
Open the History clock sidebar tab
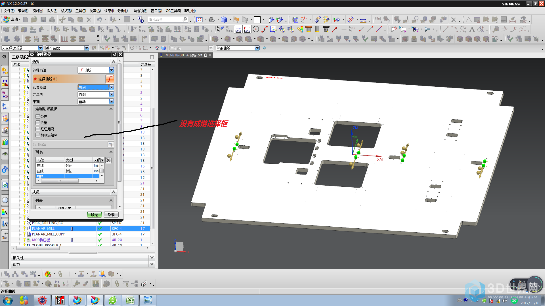click(5, 200)
